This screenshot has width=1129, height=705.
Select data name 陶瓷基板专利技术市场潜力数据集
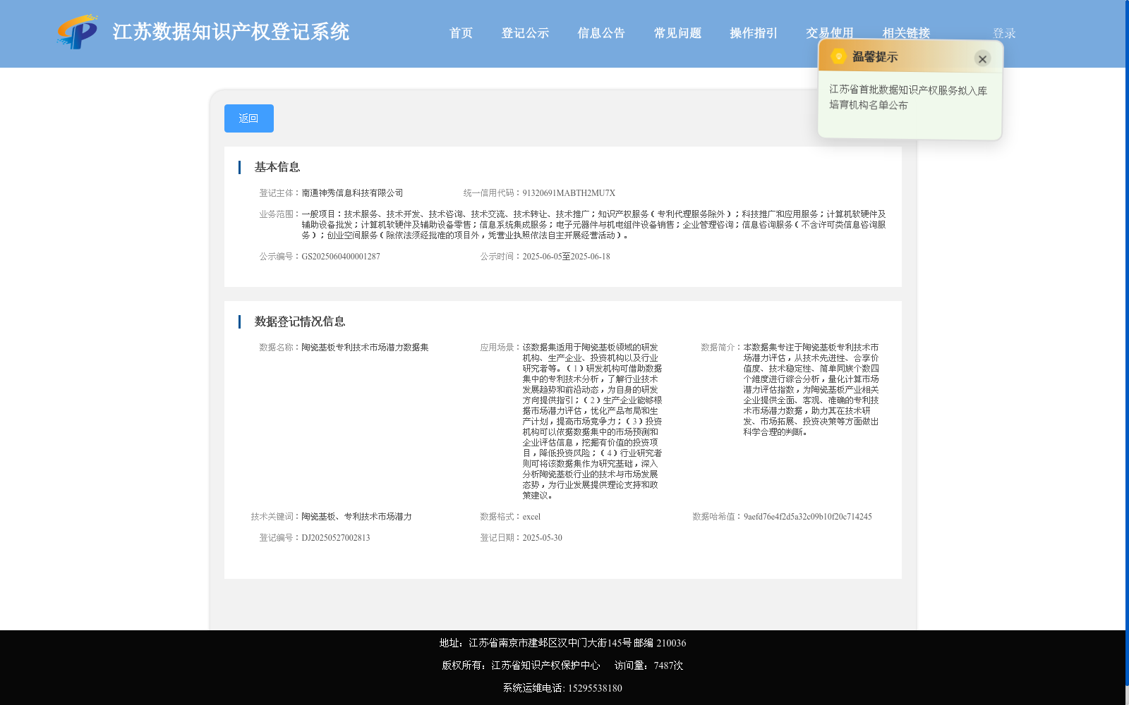click(x=365, y=348)
